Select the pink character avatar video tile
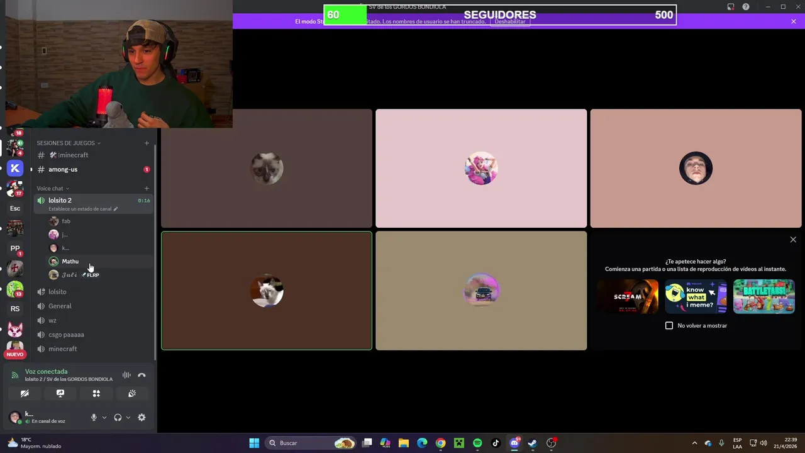 (481, 169)
